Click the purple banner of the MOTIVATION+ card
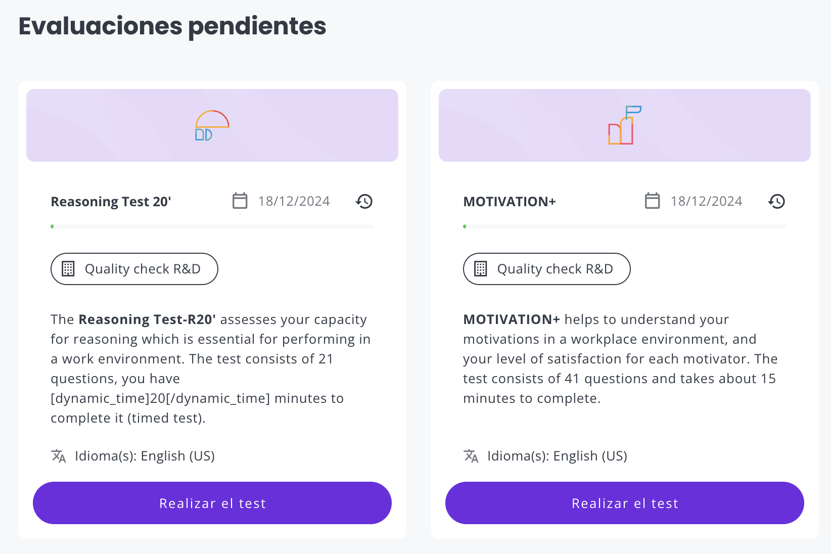The image size is (831, 554). pyautogui.click(x=625, y=125)
